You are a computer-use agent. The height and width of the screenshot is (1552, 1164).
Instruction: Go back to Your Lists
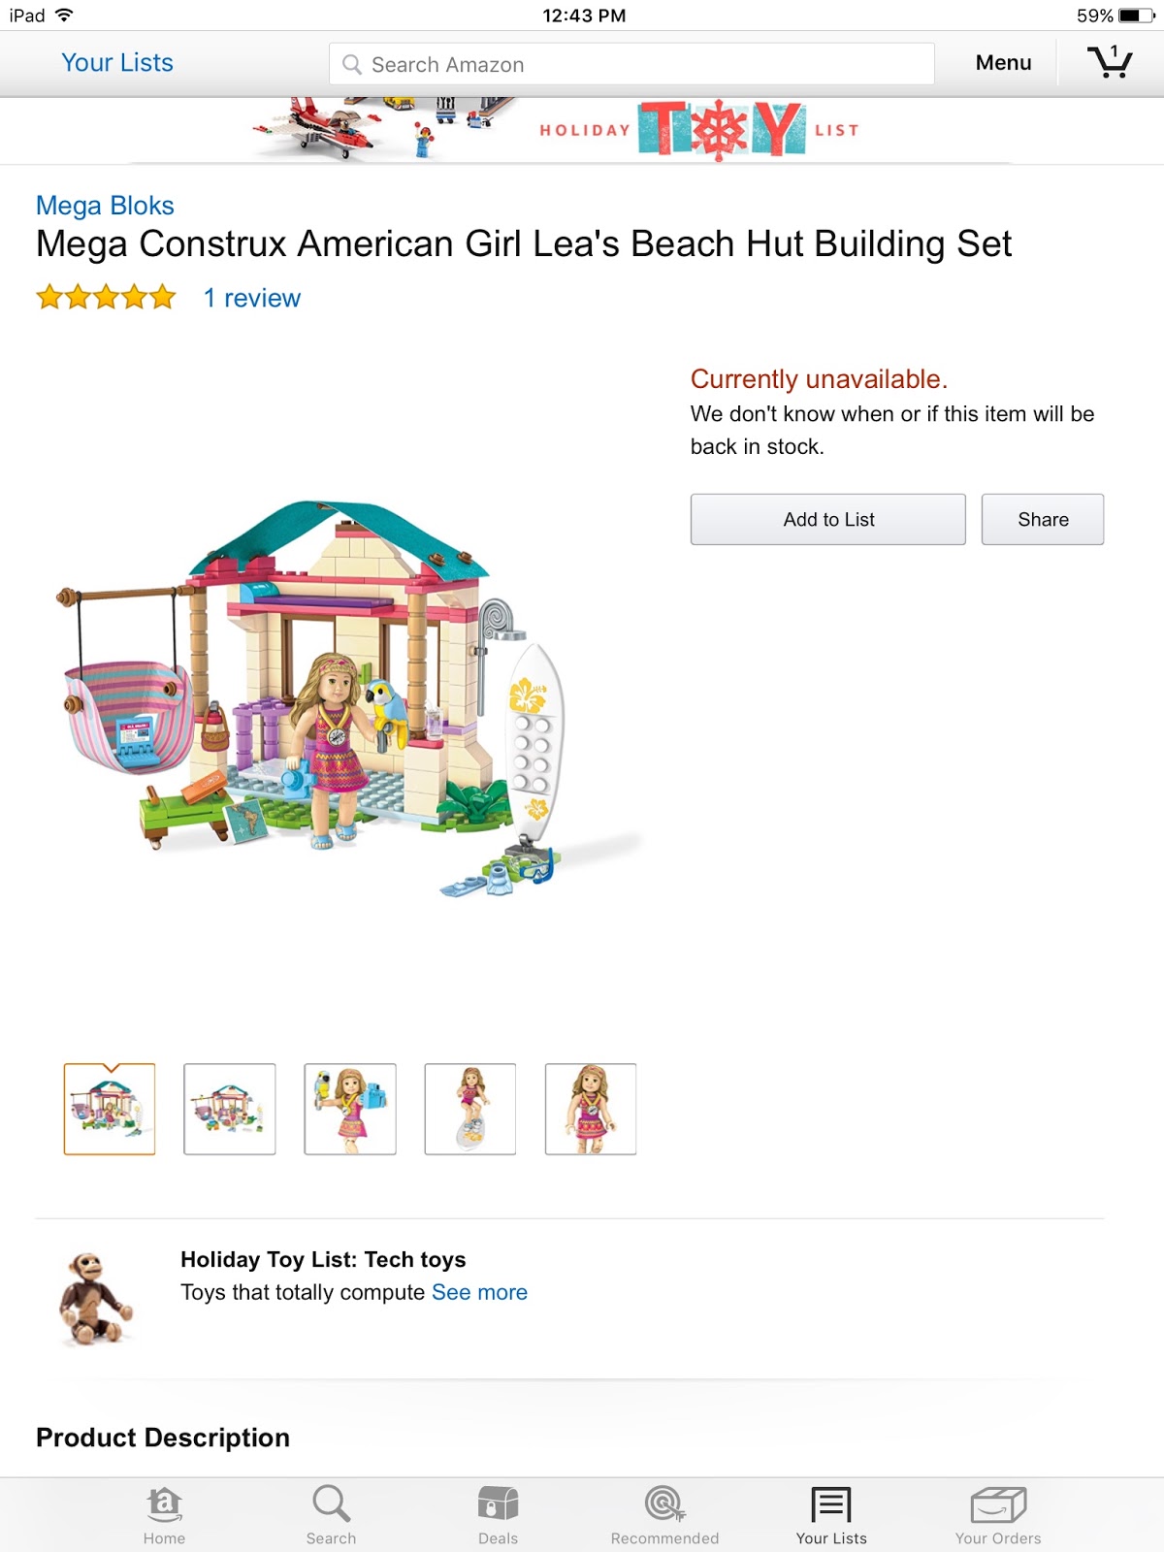click(117, 63)
